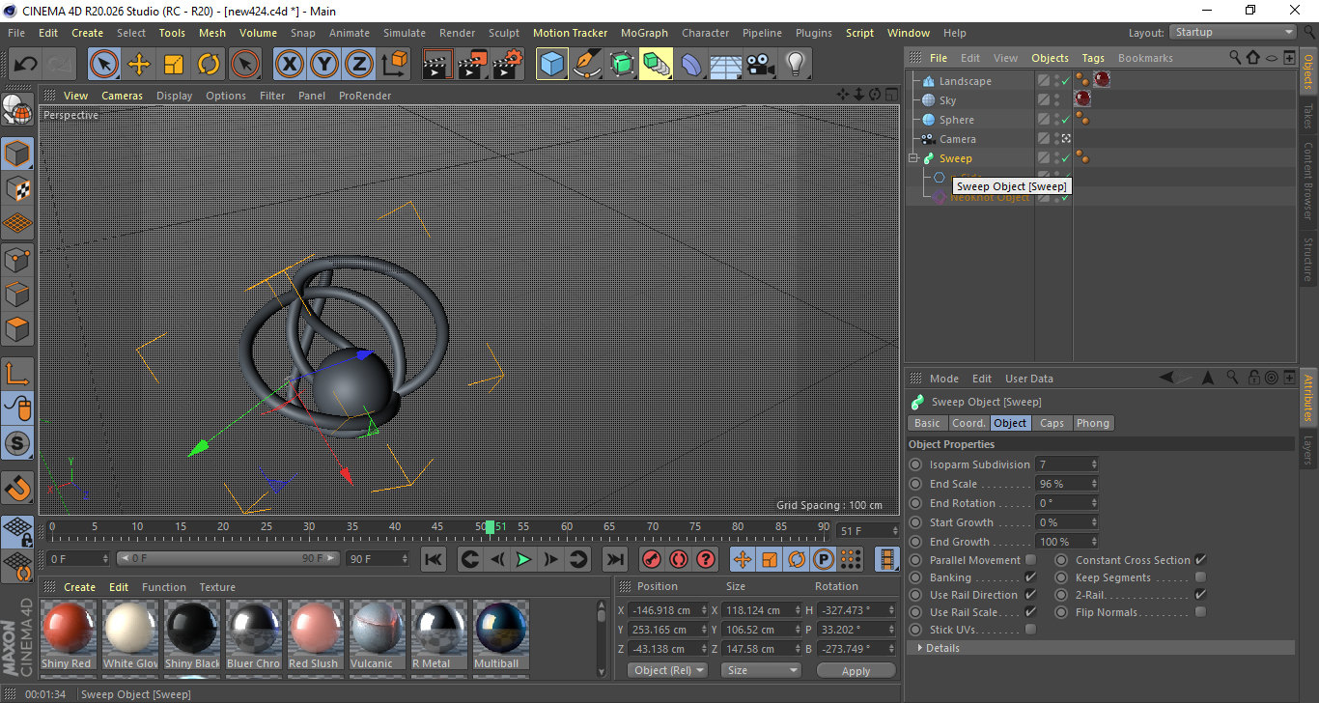Select Points mode in left toolbar
1319x703 pixels.
(17, 259)
